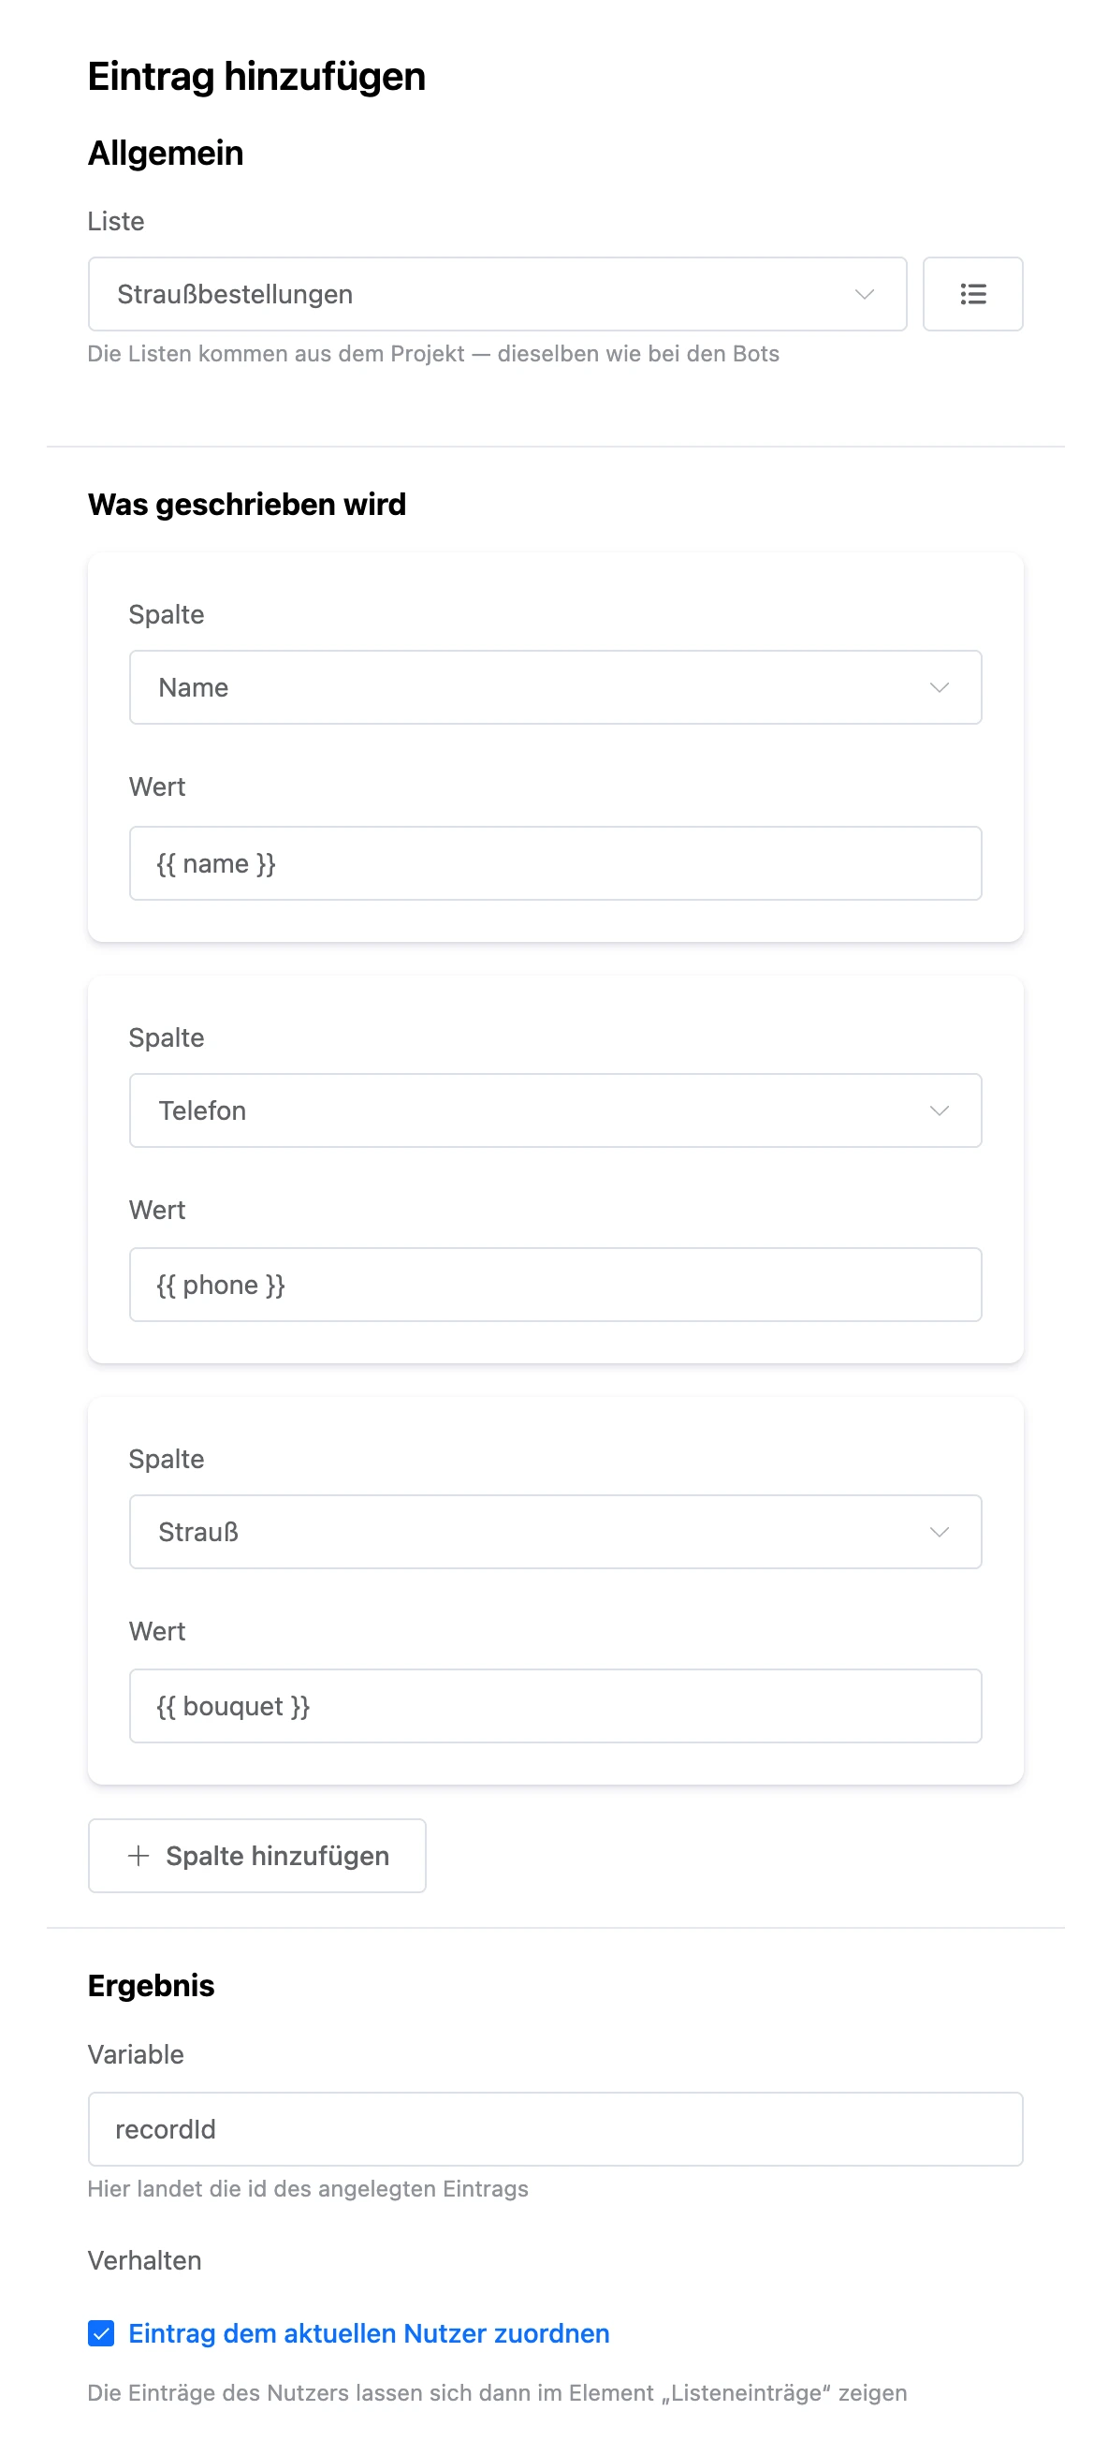Click the Variable field label
The height and width of the screenshot is (2455, 1108).
136,2053
